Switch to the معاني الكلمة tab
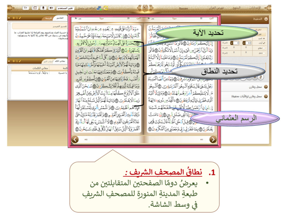The width and height of the screenshot is (281, 219). coord(60,61)
